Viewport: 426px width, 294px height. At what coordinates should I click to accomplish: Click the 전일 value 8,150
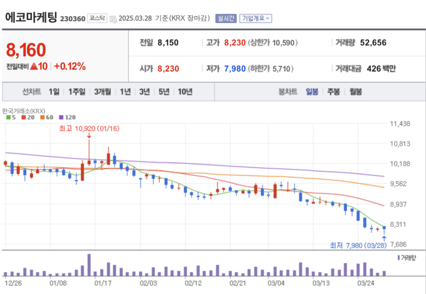pyautogui.click(x=168, y=42)
